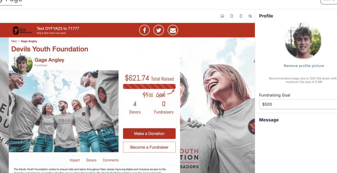Image resolution: width=337 pixels, height=173 pixels.
Task: Share via the email envelope icon
Action: tap(173, 30)
